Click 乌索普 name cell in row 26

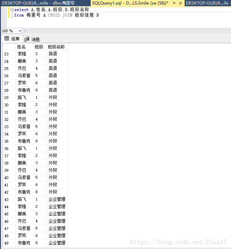(x=25, y=76)
